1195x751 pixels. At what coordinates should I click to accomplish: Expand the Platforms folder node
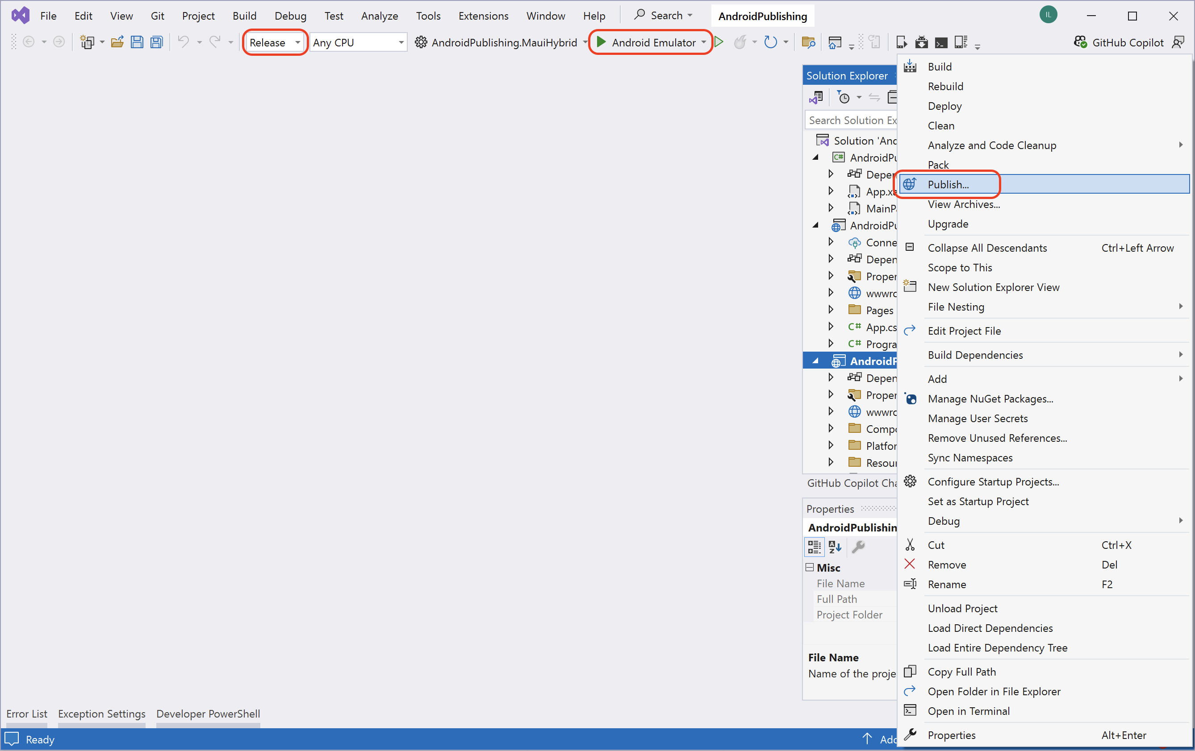(x=831, y=445)
